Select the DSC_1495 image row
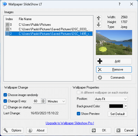This screenshot has height=136, width=138. pos(49,34)
